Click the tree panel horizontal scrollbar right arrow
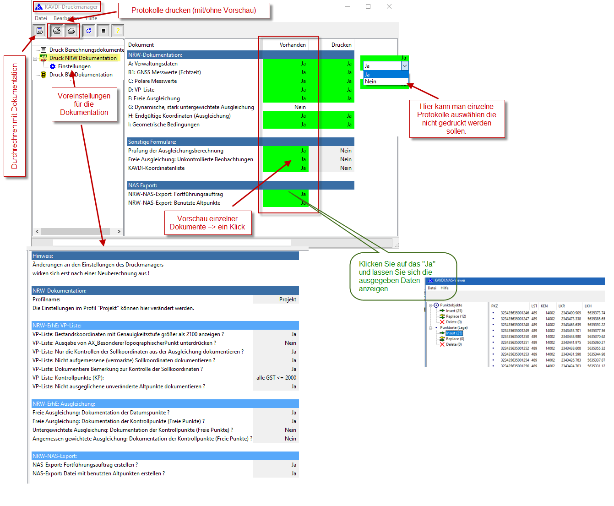Image resolution: width=614 pixels, height=506 pixels. 119,232
